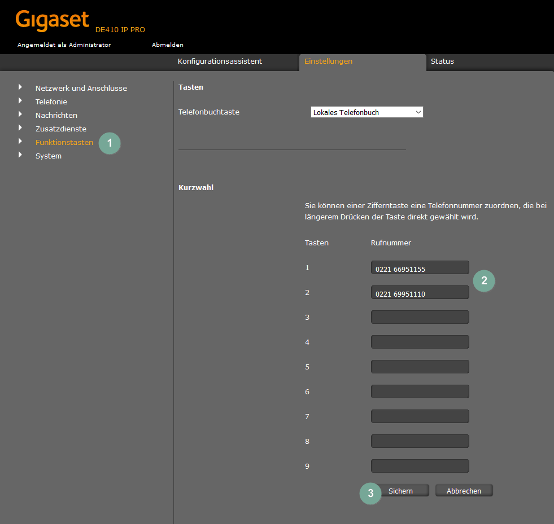The height and width of the screenshot is (524, 554).
Task: Open the Telefonbuchtaste dropdown
Action: [367, 112]
